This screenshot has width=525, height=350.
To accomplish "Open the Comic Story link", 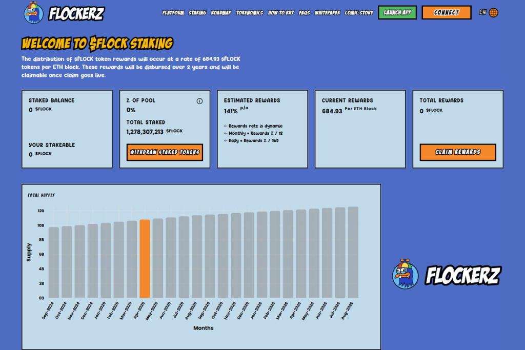I will pos(359,13).
